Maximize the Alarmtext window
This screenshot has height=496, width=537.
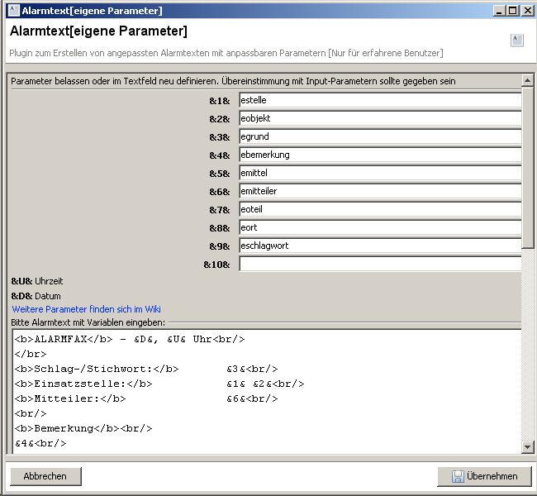(513, 11)
